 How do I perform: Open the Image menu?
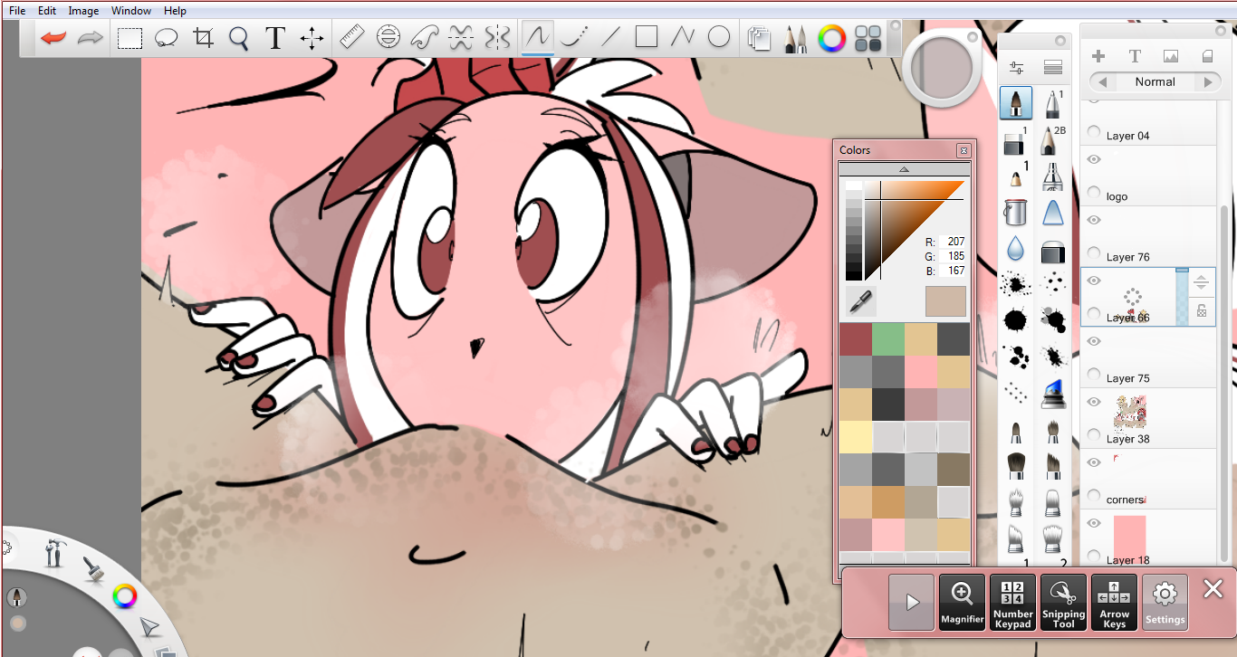click(x=83, y=11)
